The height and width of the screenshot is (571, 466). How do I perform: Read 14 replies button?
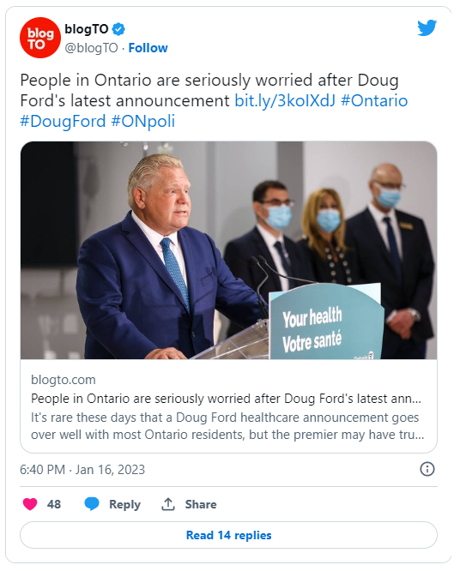[228, 535]
